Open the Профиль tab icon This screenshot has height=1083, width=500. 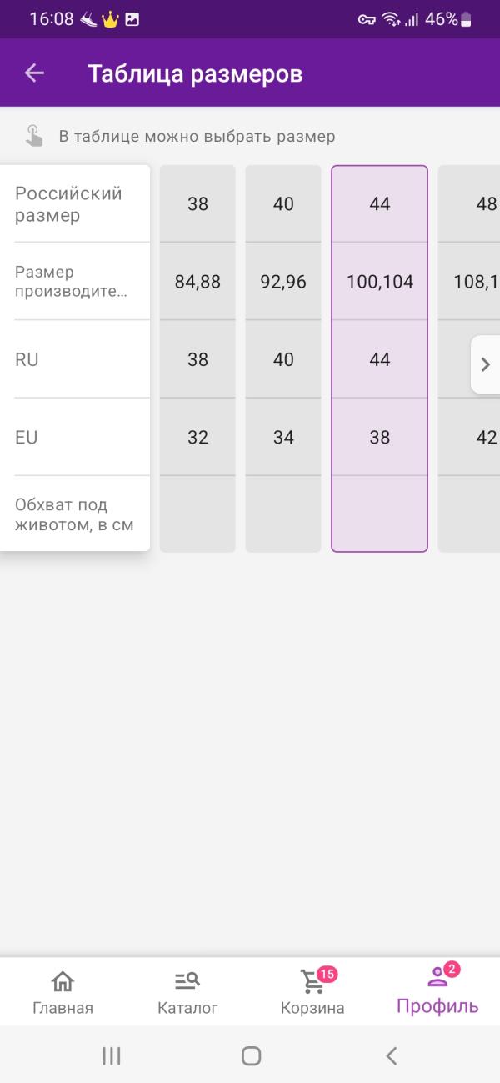coord(437,977)
